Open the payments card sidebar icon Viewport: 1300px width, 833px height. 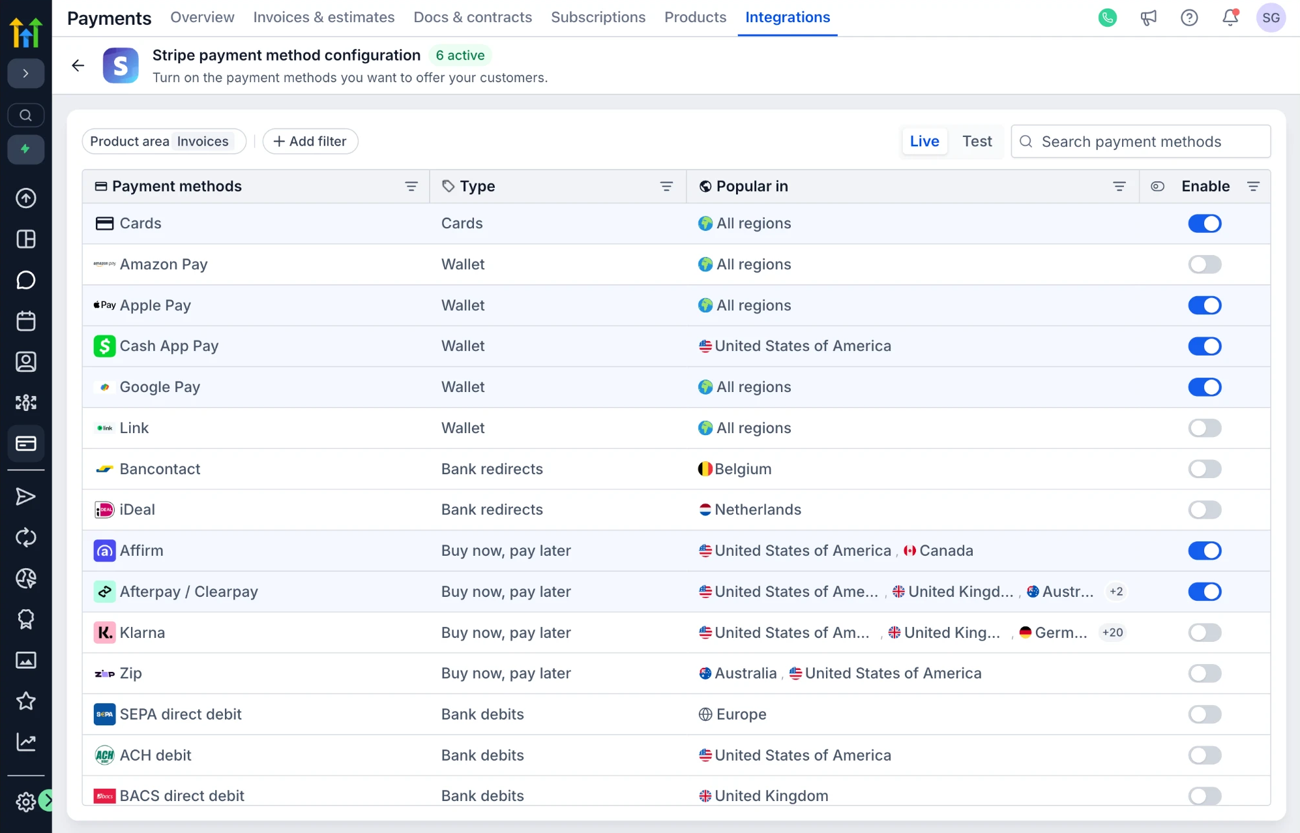pos(25,444)
